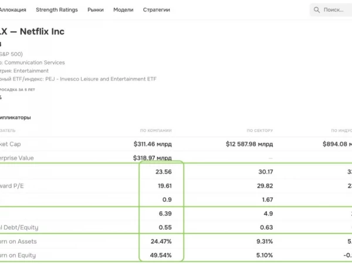Click the ПО КОМПАНИИ column header

(156, 130)
